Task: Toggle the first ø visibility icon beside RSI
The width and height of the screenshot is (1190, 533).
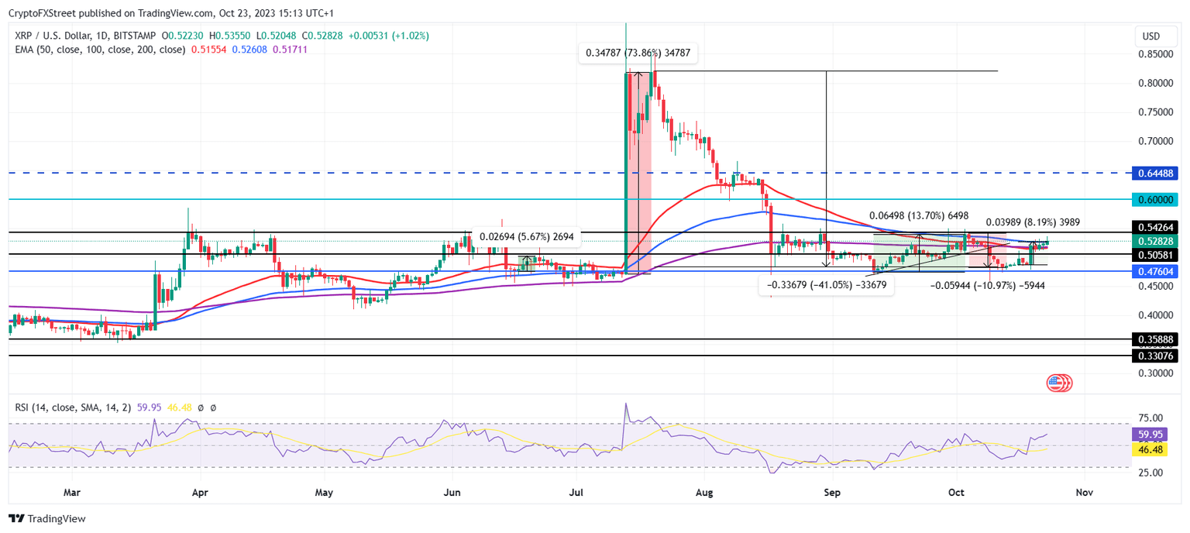Action: coord(200,407)
